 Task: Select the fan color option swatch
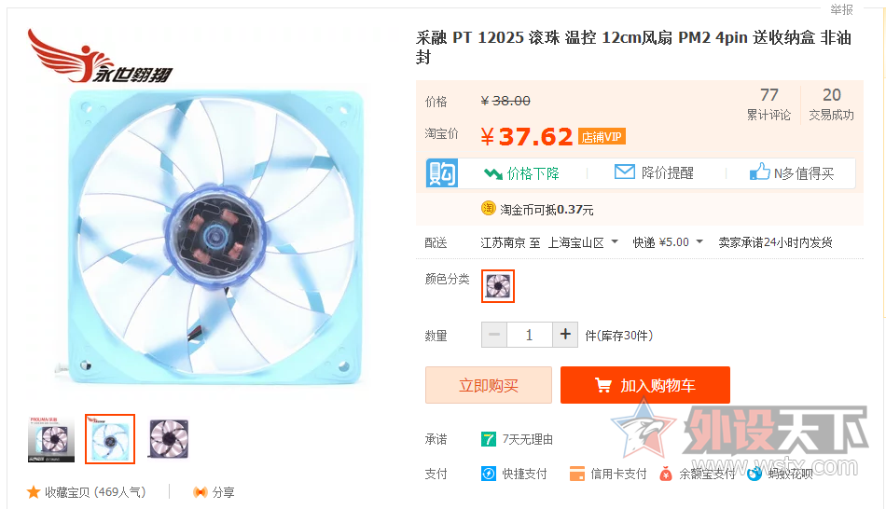pos(498,286)
